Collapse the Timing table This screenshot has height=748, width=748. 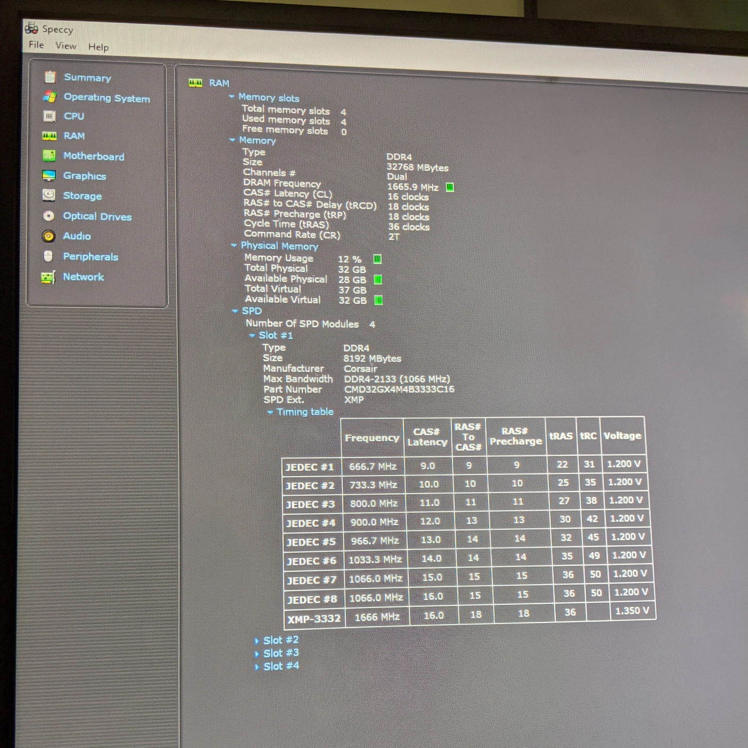270,412
